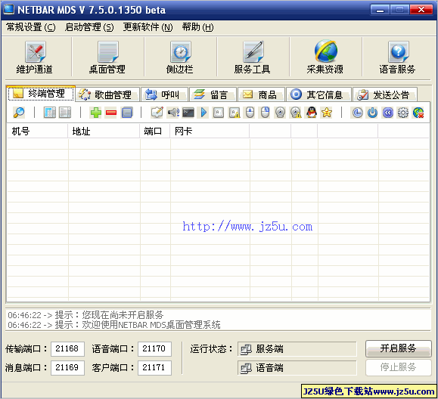Sort by the 机号 column header
This screenshot has height=399, width=438.
click(37, 131)
